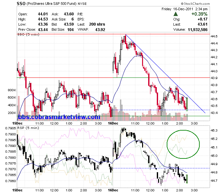224x193 pixels.
Task: Click the Ask Size value 6
Action: pyautogui.click(x=73, y=19)
